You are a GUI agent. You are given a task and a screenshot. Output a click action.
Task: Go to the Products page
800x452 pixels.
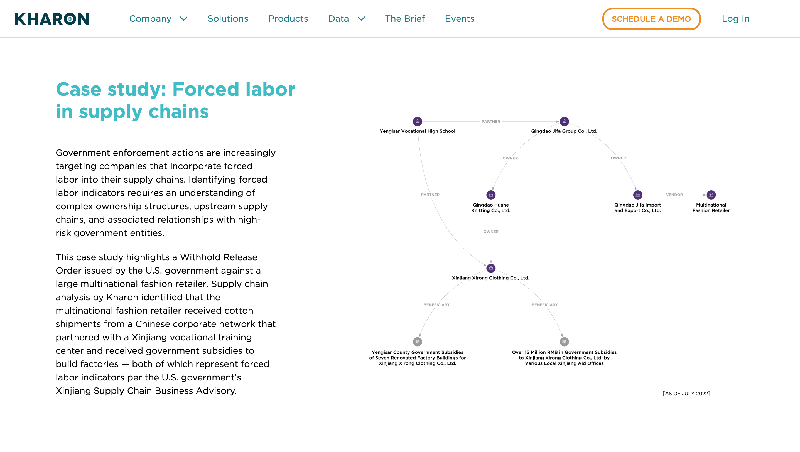pos(288,19)
